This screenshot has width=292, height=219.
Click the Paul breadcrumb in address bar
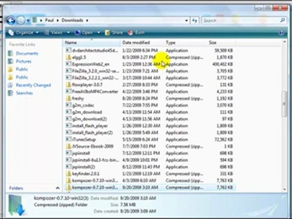pos(49,20)
